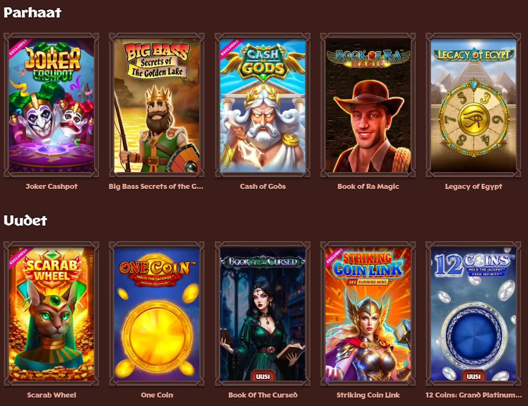Open the Joker Cashpot game thumbnail
This screenshot has width=528, height=406.
pyautogui.click(x=51, y=105)
